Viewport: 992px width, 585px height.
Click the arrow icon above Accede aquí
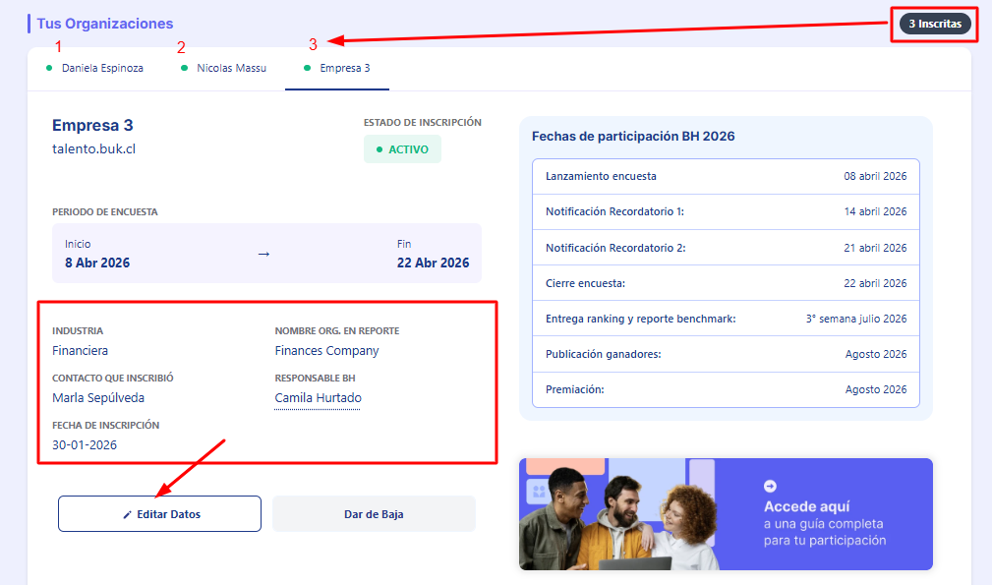point(770,486)
